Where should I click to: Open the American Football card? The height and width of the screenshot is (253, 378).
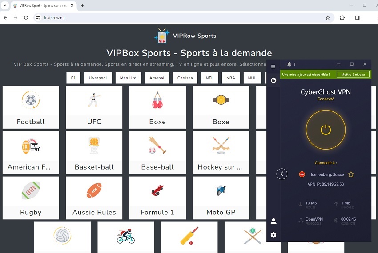(x=31, y=153)
